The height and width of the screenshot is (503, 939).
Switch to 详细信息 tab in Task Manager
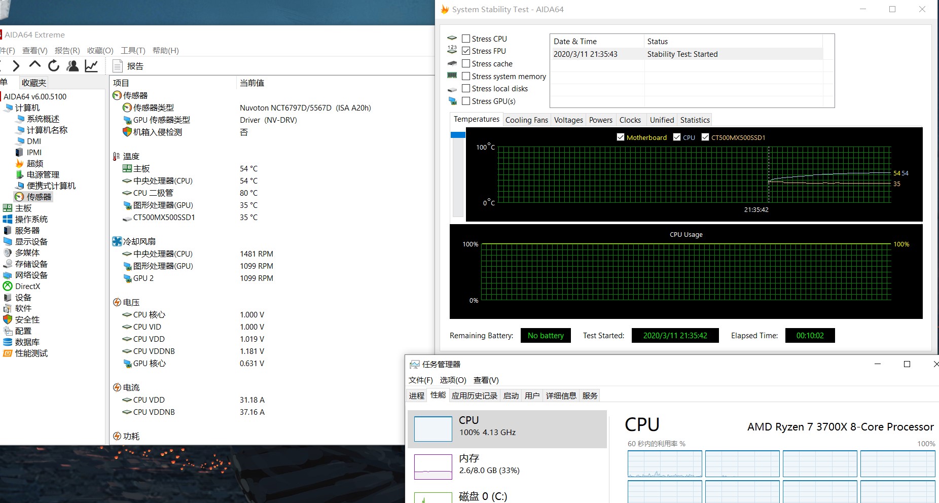[x=561, y=396]
